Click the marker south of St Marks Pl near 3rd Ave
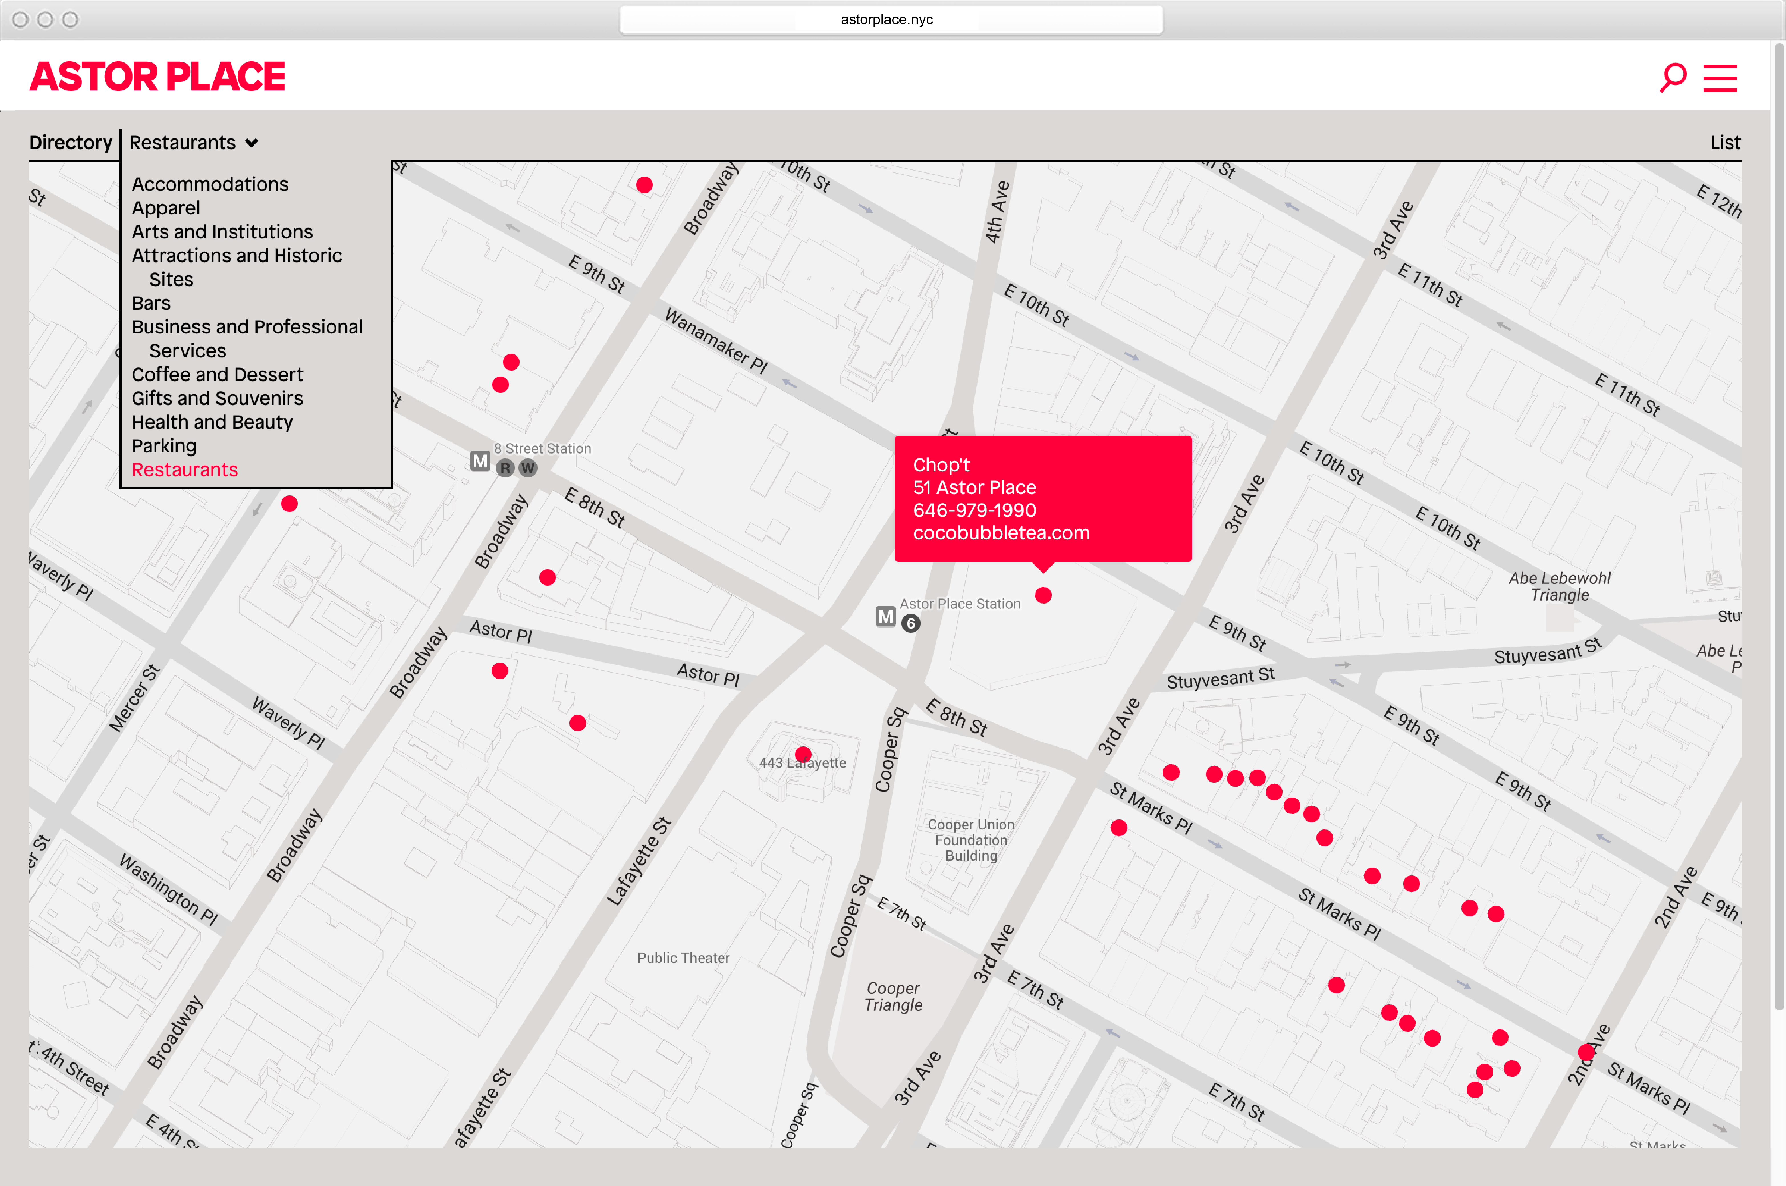This screenshot has width=1786, height=1186. (1119, 828)
